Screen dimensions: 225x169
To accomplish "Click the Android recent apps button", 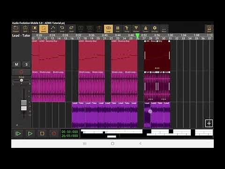I will [x=84, y=144].
